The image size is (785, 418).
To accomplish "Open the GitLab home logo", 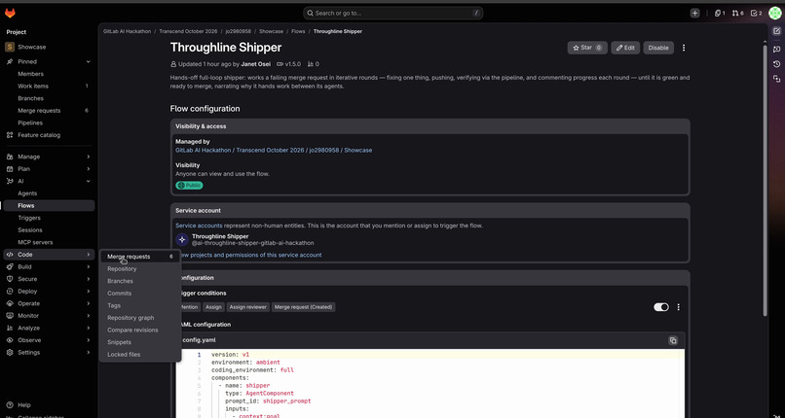I will pos(10,13).
